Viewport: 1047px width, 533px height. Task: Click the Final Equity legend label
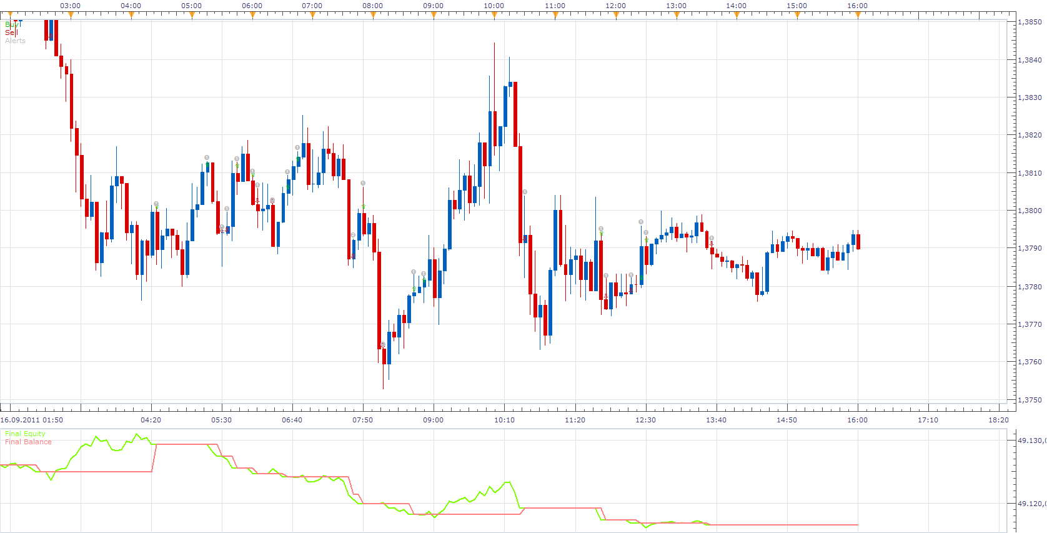point(25,434)
